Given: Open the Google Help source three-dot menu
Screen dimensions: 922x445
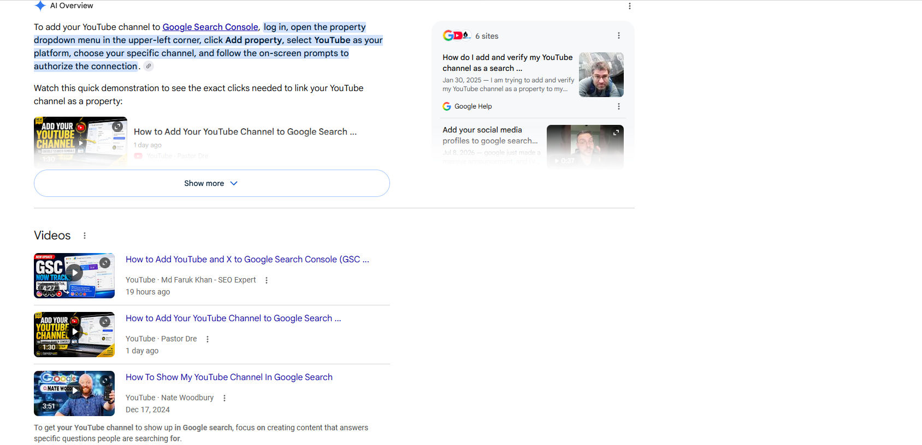Looking at the screenshot, I should 618,106.
